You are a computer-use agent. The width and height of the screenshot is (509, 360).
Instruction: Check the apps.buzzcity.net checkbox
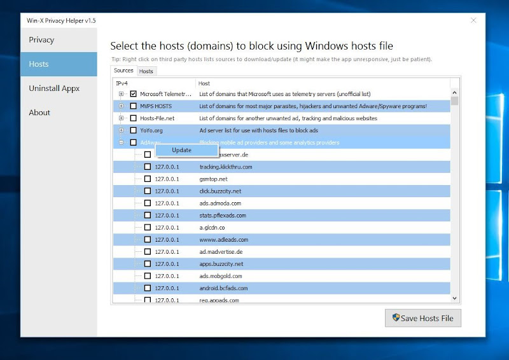148,264
